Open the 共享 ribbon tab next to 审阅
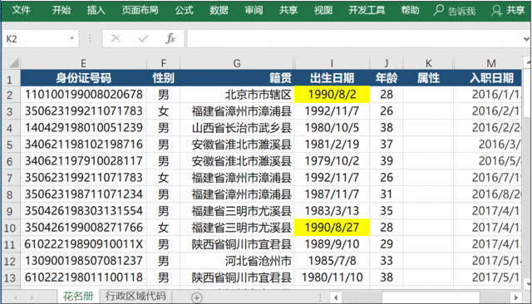Image resolution: width=532 pixels, height=304 pixels. (288, 10)
